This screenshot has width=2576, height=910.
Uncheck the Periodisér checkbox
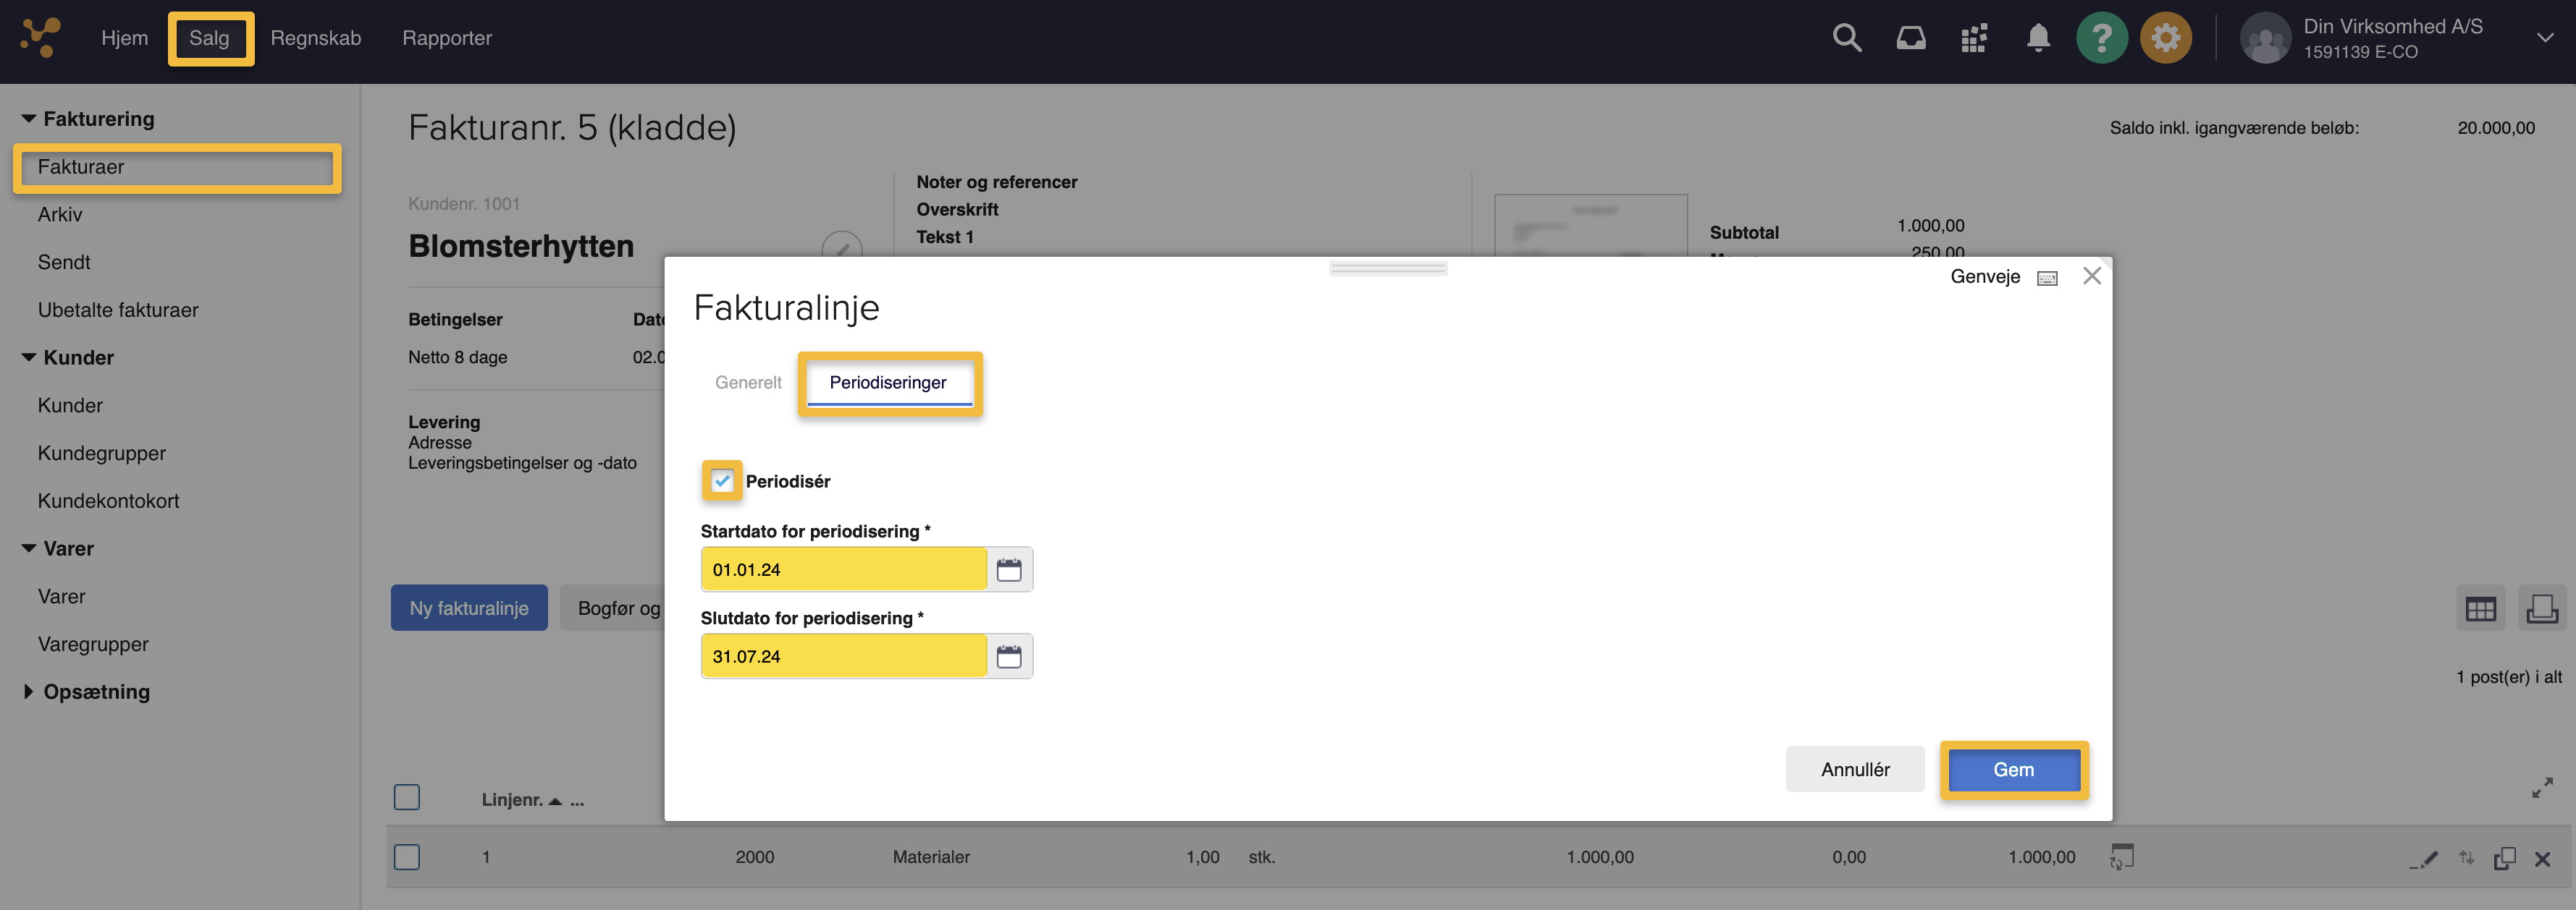pos(722,480)
